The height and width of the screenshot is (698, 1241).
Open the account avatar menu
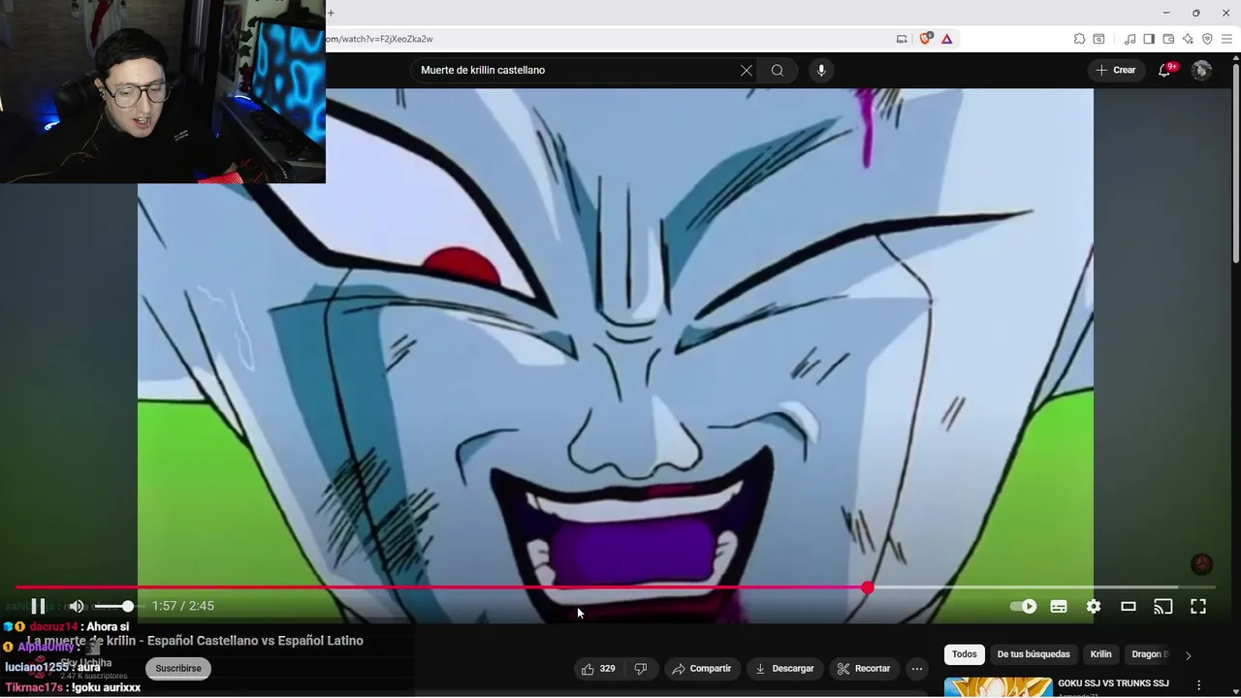point(1201,70)
